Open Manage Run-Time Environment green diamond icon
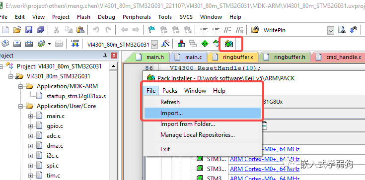This screenshot has width=365, height=180. pos(205,43)
